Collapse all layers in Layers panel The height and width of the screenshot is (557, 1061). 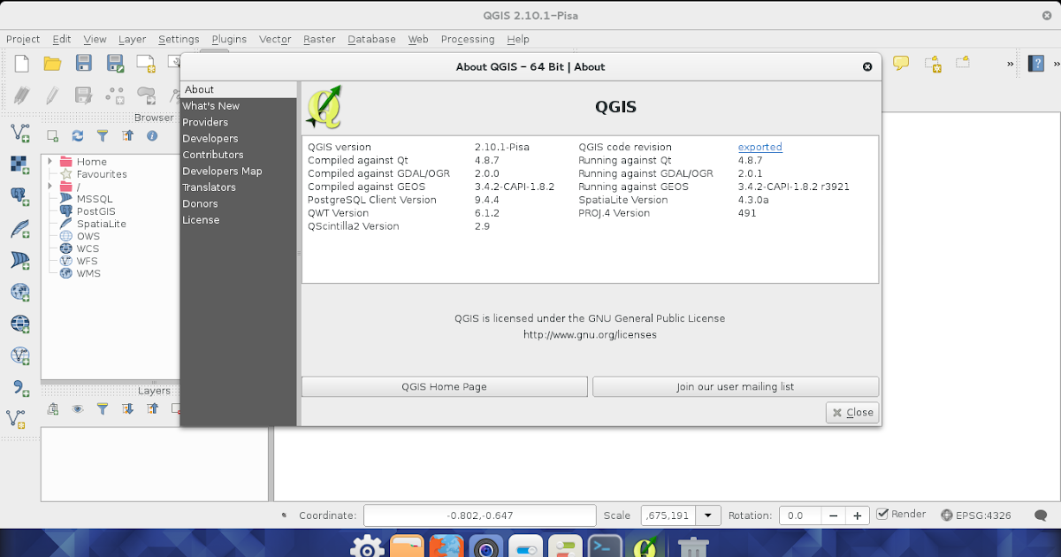(x=152, y=408)
